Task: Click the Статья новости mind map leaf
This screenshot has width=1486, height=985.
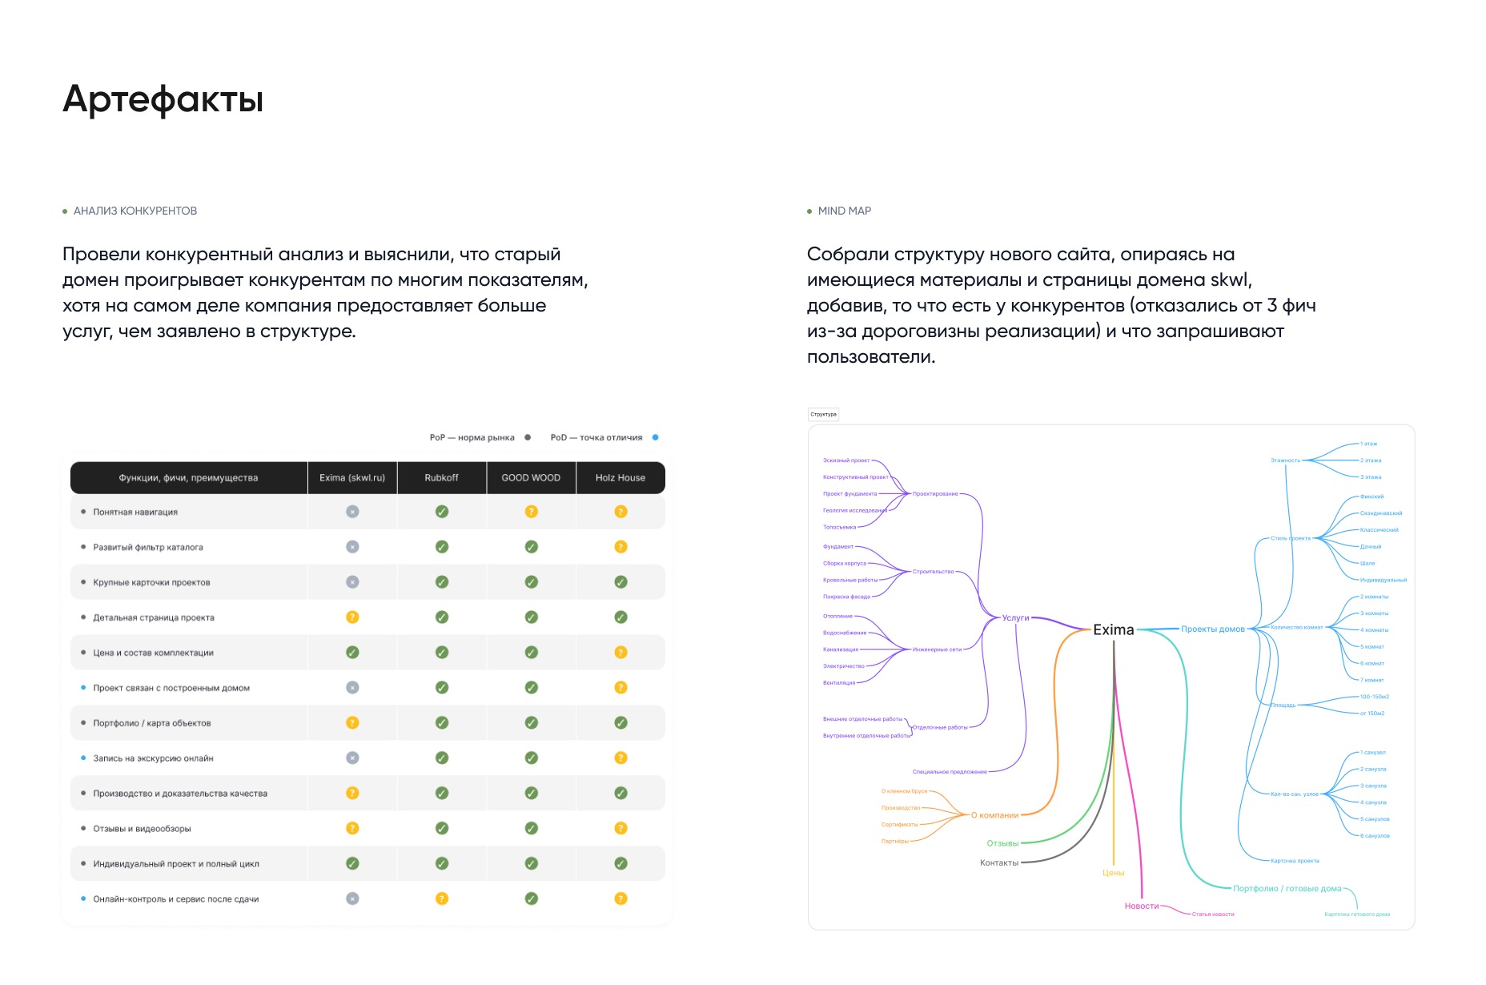Action: (1213, 915)
